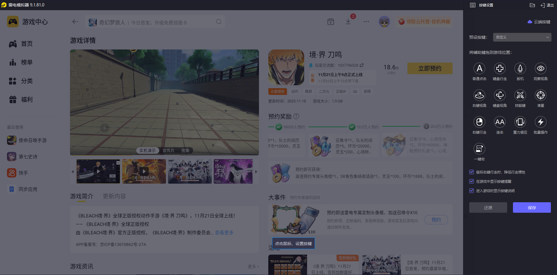This screenshot has height=275, width=557.
Task: Open the 预设按键 自定义 dropdown
Action: pos(522,37)
